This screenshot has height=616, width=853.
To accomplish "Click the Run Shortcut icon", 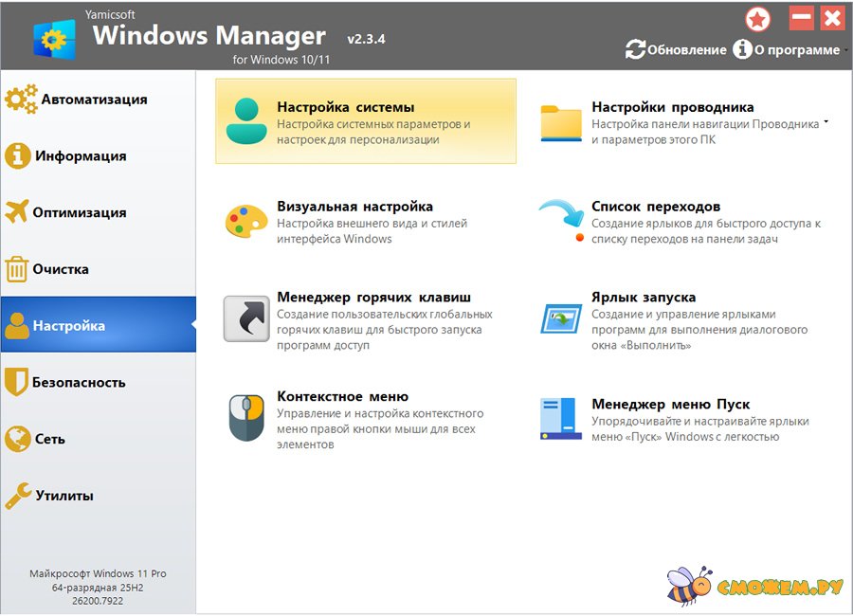I will point(561,318).
